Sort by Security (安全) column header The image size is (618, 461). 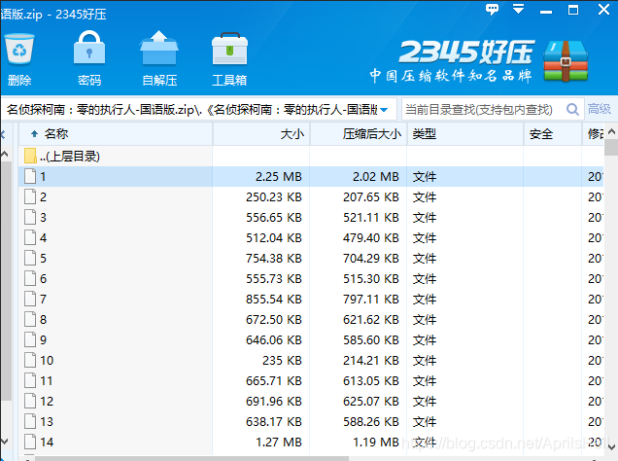pos(553,134)
